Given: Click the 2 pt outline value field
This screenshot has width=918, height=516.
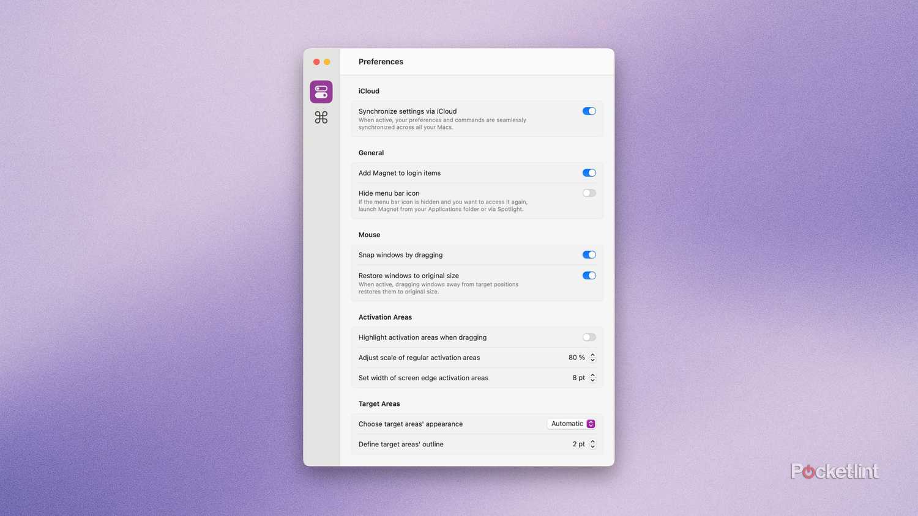Looking at the screenshot, I should coord(578,444).
